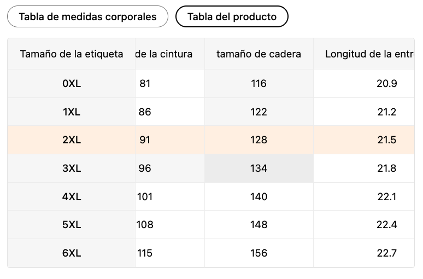The width and height of the screenshot is (423, 279).
Task: Click the Tamaño de la etiqueta header
Action: pos(72,54)
